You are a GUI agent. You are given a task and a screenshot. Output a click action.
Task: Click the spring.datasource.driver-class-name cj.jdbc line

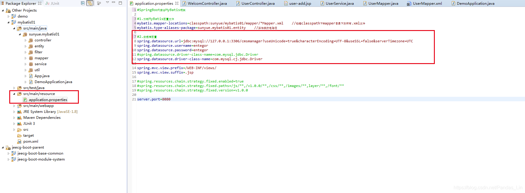tap(200, 59)
